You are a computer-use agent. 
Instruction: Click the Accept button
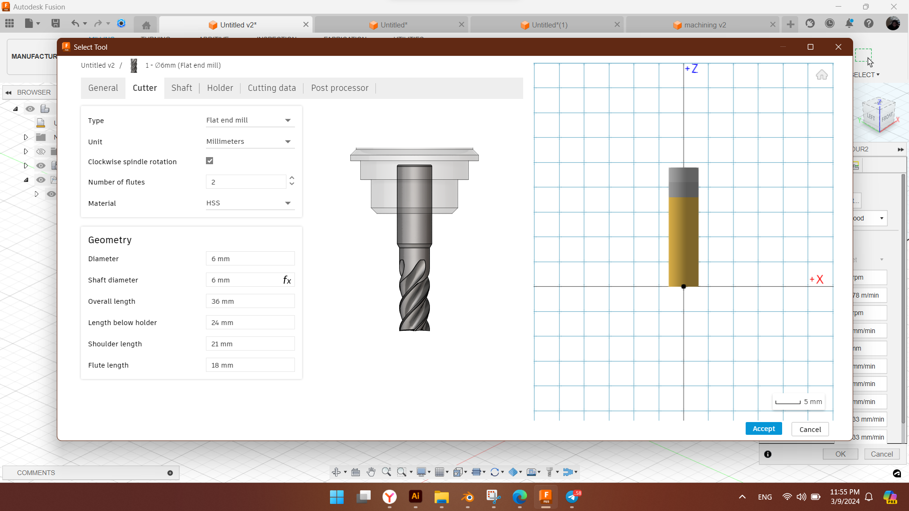tap(764, 429)
